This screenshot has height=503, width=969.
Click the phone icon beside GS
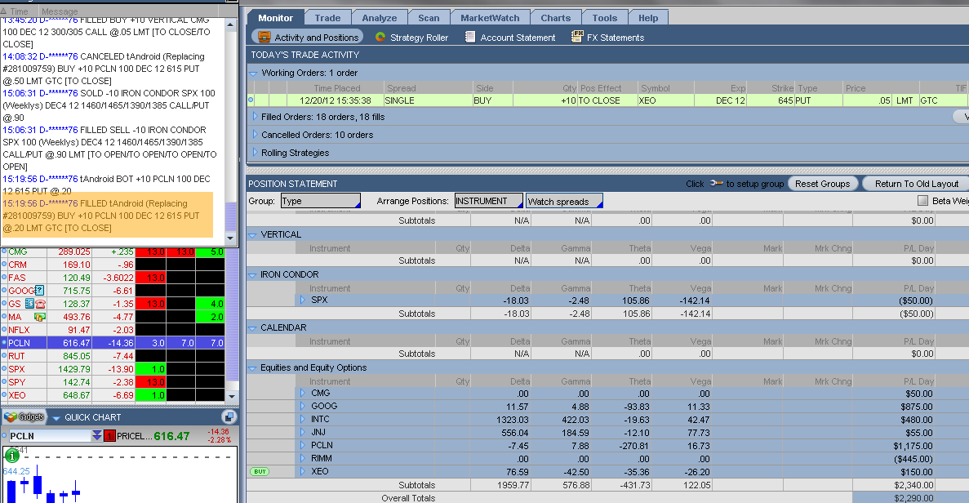tap(40, 304)
